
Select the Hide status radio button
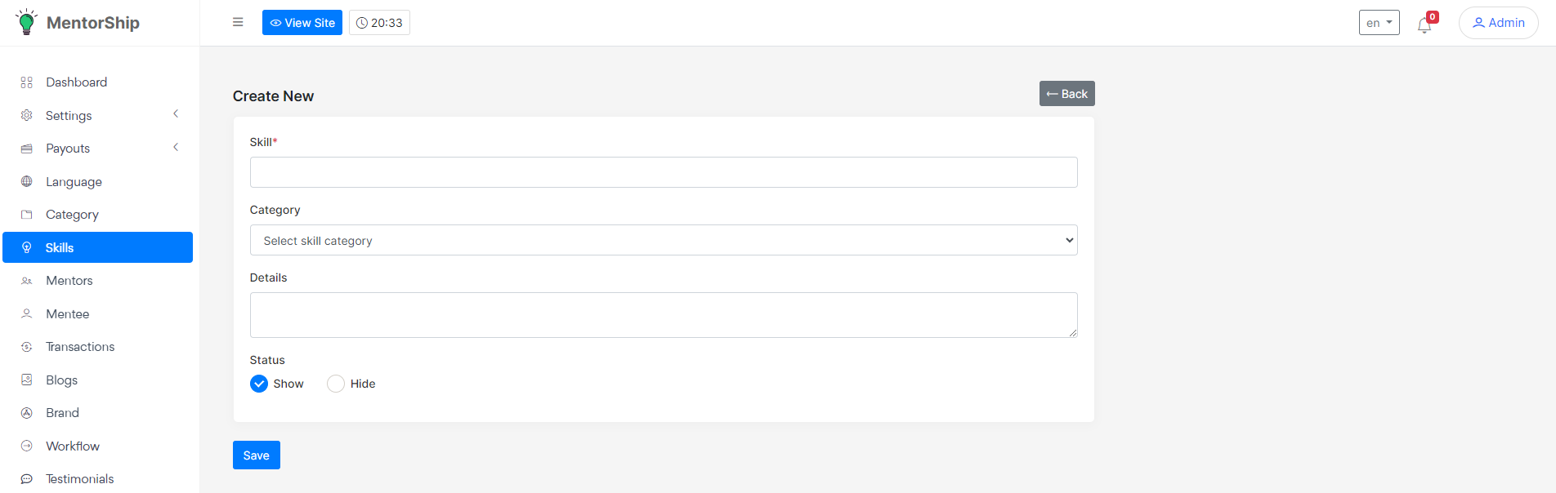336,384
